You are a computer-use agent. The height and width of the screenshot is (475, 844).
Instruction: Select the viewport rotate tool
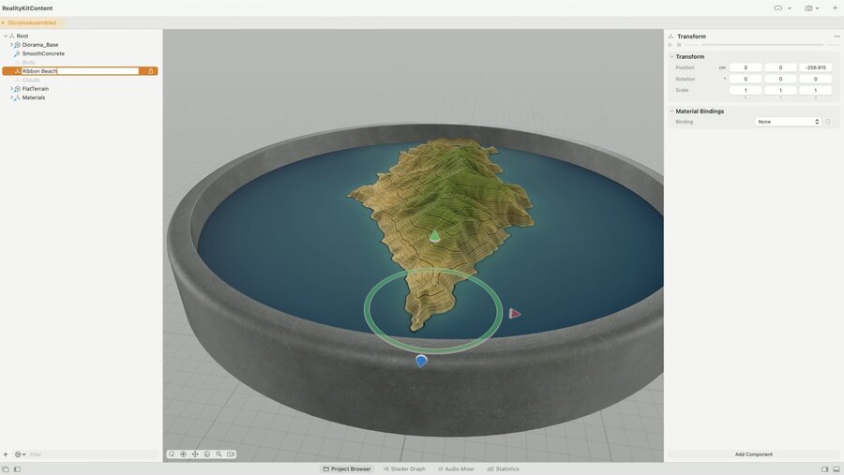point(207,454)
